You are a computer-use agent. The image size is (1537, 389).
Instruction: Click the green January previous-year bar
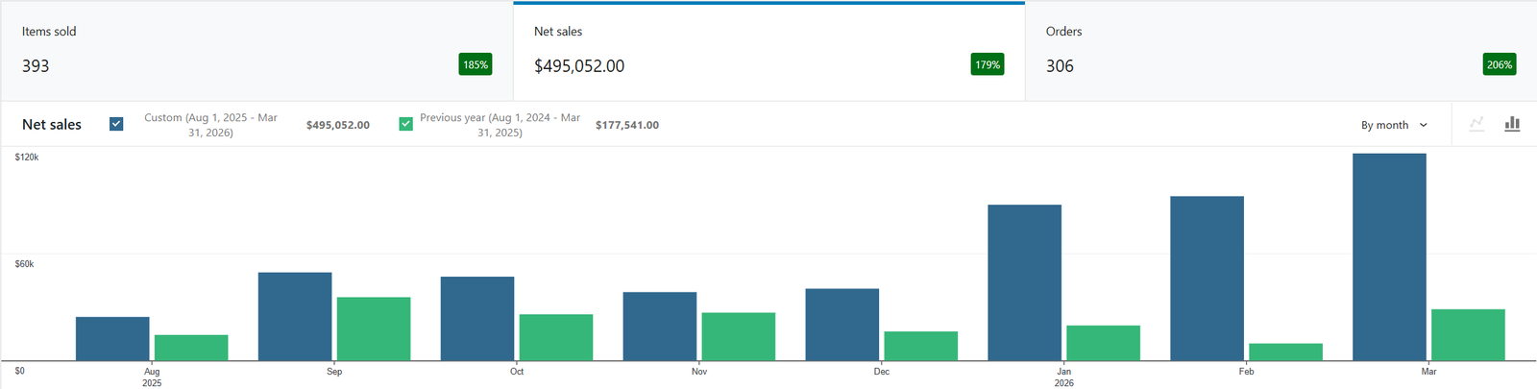point(1103,343)
